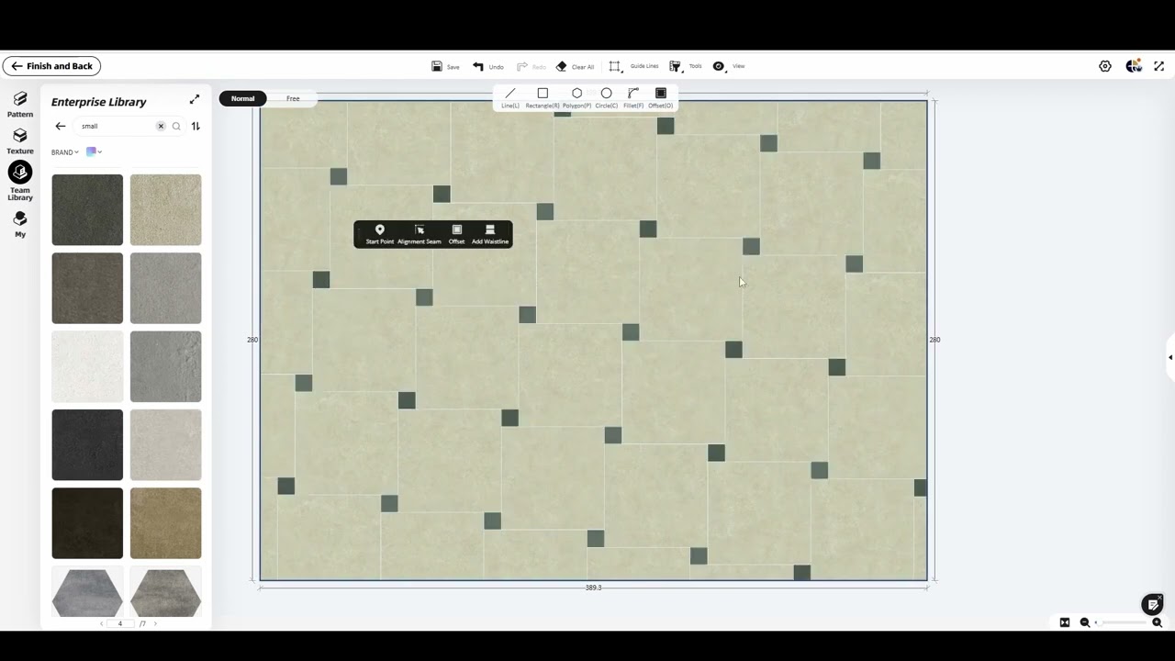Select the Circle drawing tool
The height and width of the screenshot is (661, 1175).
[x=606, y=98]
